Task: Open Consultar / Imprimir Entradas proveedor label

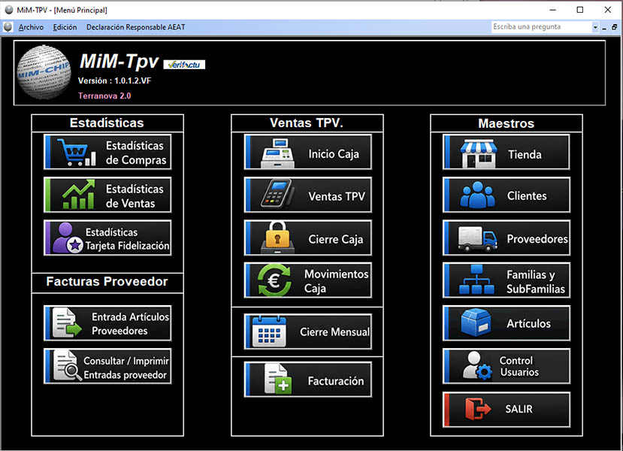Action: [126, 368]
